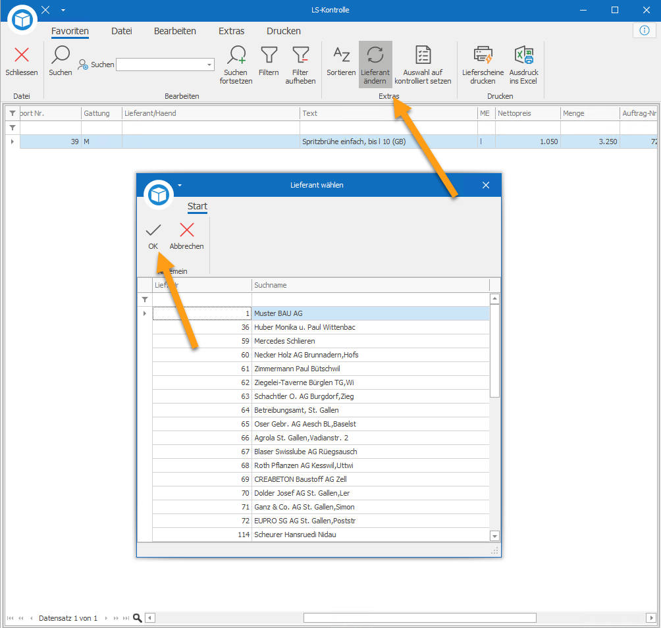This screenshot has height=628, width=661.
Task: Click the Suchname filter row cell
Action: (x=371, y=300)
